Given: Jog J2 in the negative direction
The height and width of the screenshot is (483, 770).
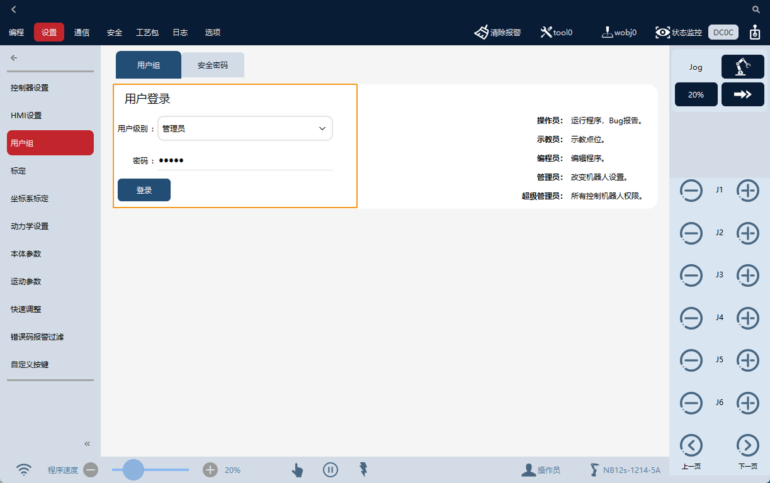Looking at the screenshot, I should point(691,233).
